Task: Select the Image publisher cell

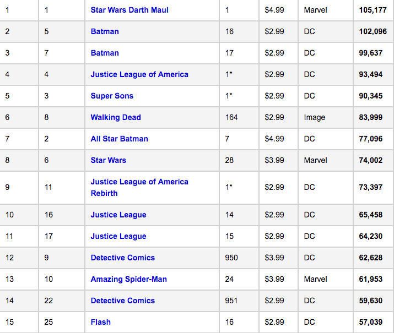Action: click(315, 117)
